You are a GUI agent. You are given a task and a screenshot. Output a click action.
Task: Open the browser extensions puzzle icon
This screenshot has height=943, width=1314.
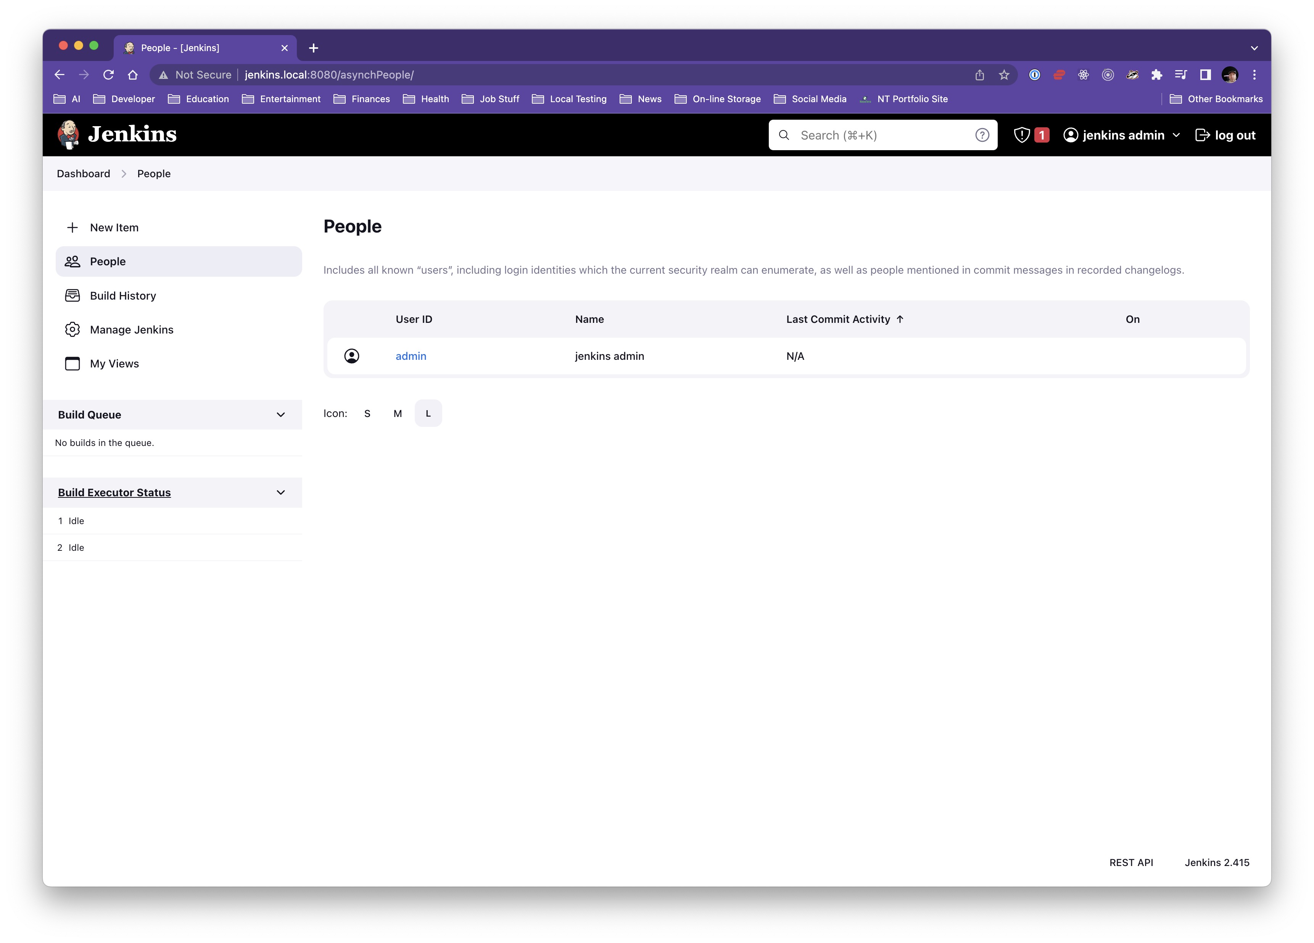point(1156,75)
